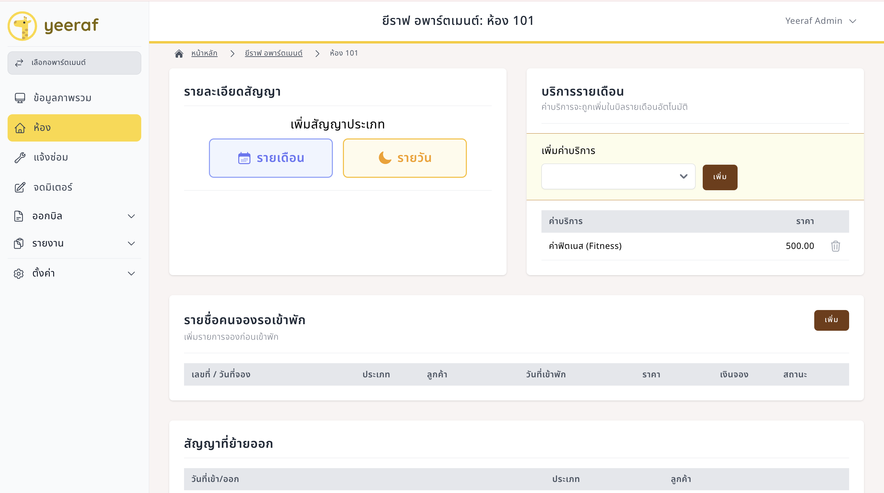Click the วันที่เข้าพัก column header
The height and width of the screenshot is (493, 884).
tap(546, 374)
